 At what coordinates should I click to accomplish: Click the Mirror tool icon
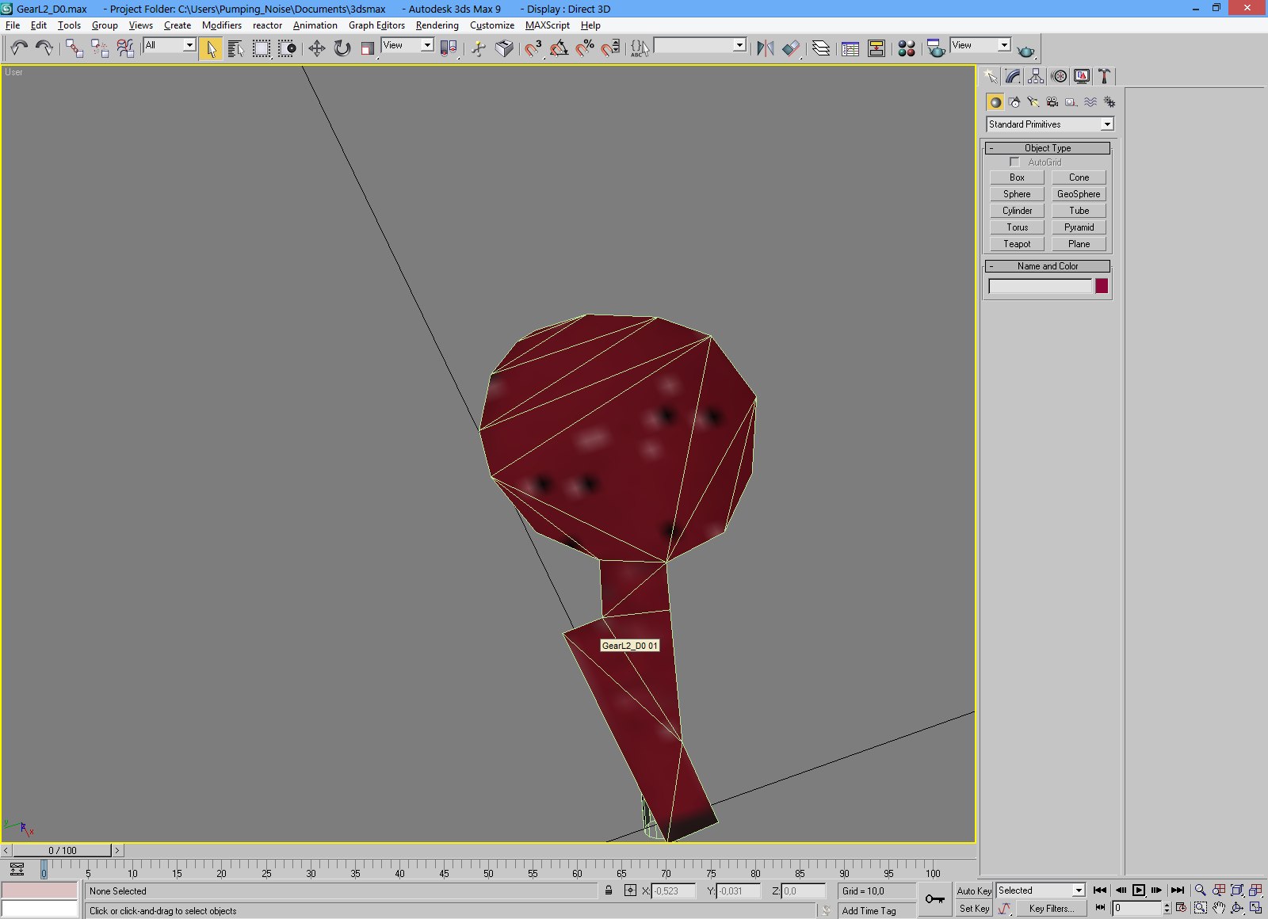click(x=765, y=49)
